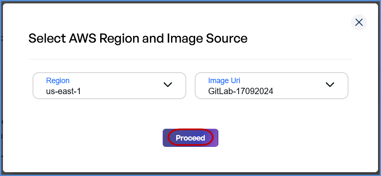381x176 pixels.
Task: Expand the image source selector box
Action: pos(271,86)
